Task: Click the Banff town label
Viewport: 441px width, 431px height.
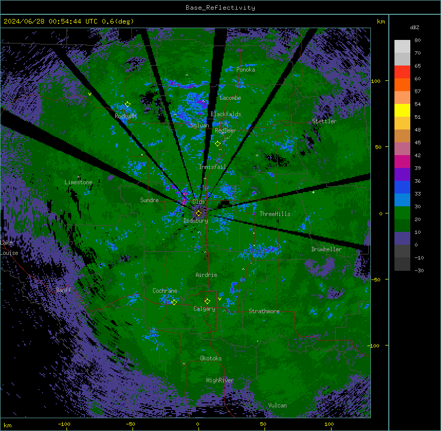Action: point(63,290)
